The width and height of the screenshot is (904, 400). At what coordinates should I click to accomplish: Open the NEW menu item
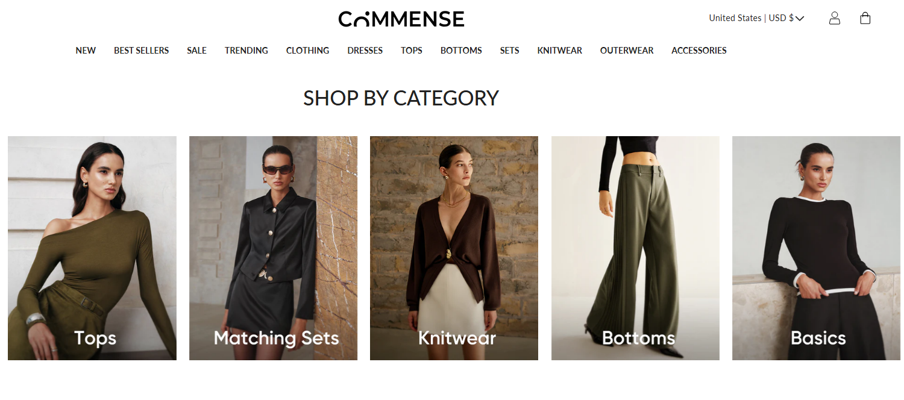pos(86,51)
